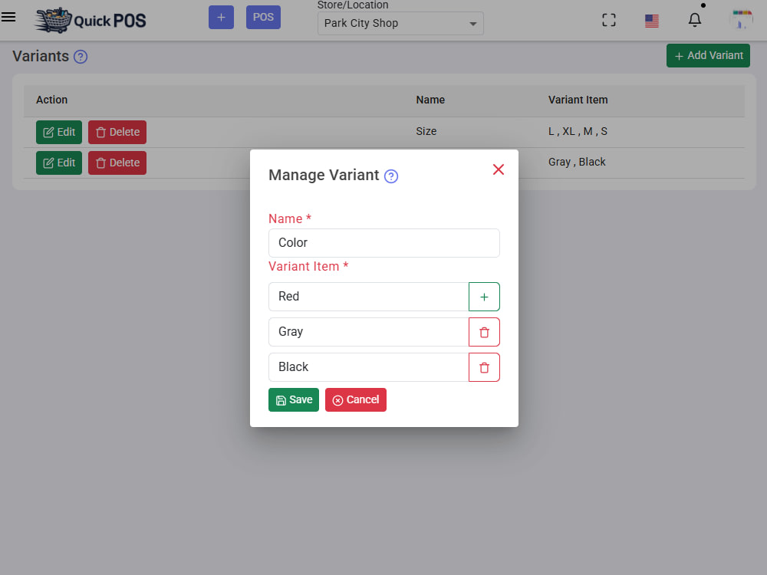Click the Name field containing Color
767x575 pixels.
click(384, 243)
